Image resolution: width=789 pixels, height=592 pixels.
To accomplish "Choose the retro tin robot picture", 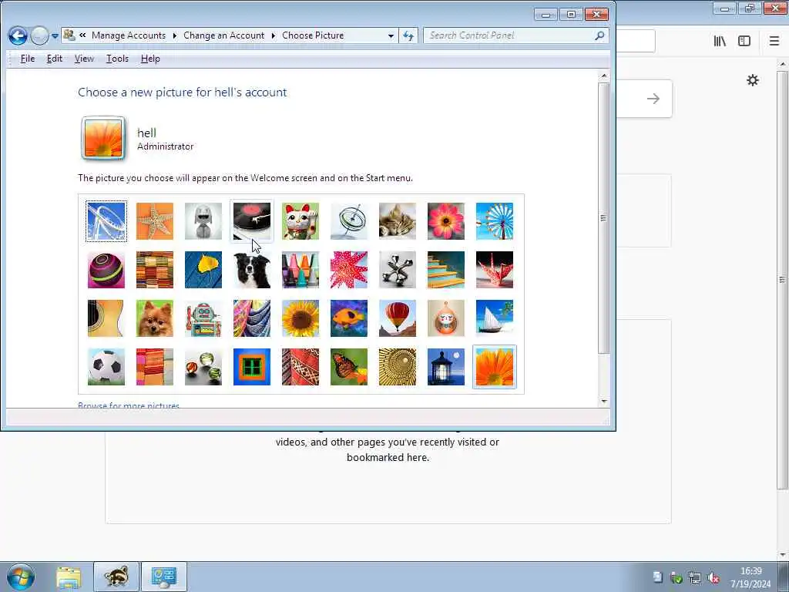I will pos(203,318).
